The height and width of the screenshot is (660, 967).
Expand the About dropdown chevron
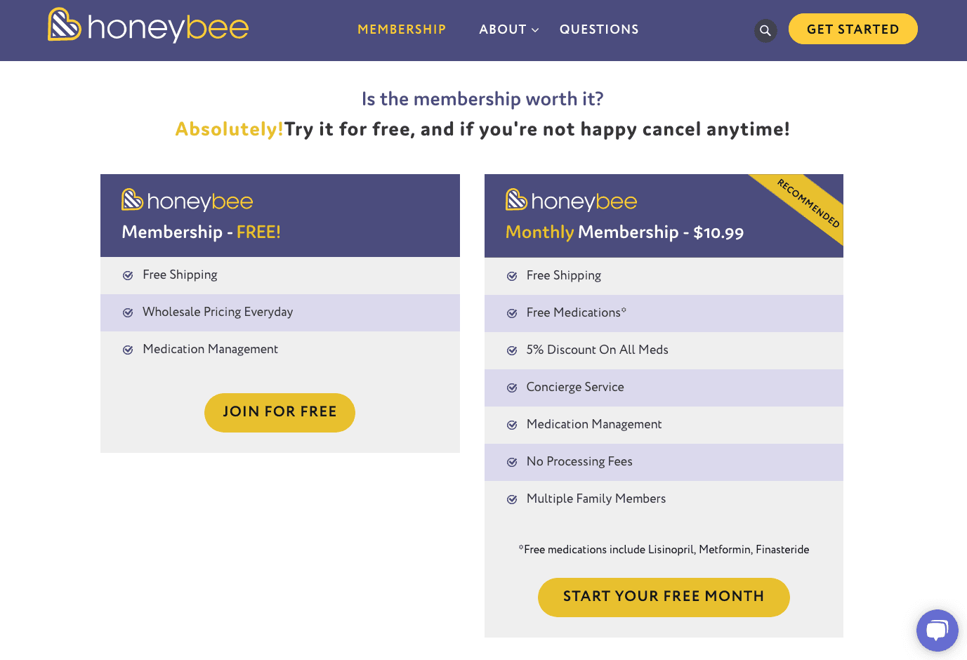(x=535, y=30)
